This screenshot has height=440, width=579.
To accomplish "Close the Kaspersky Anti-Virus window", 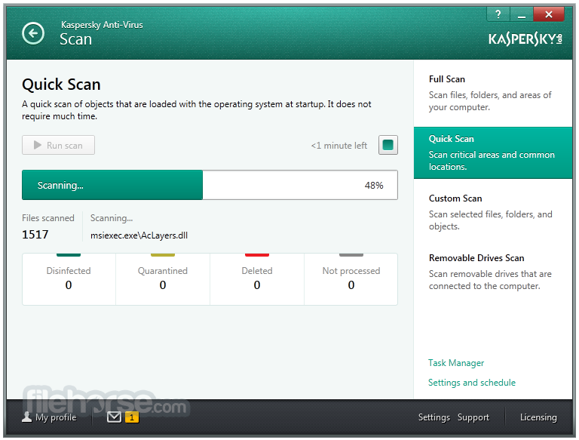I will coord(549,15).
